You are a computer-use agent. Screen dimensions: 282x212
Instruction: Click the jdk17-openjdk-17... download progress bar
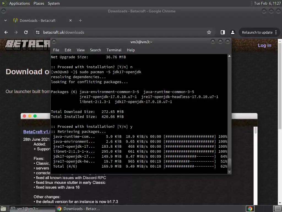click(x=189, y=157)
